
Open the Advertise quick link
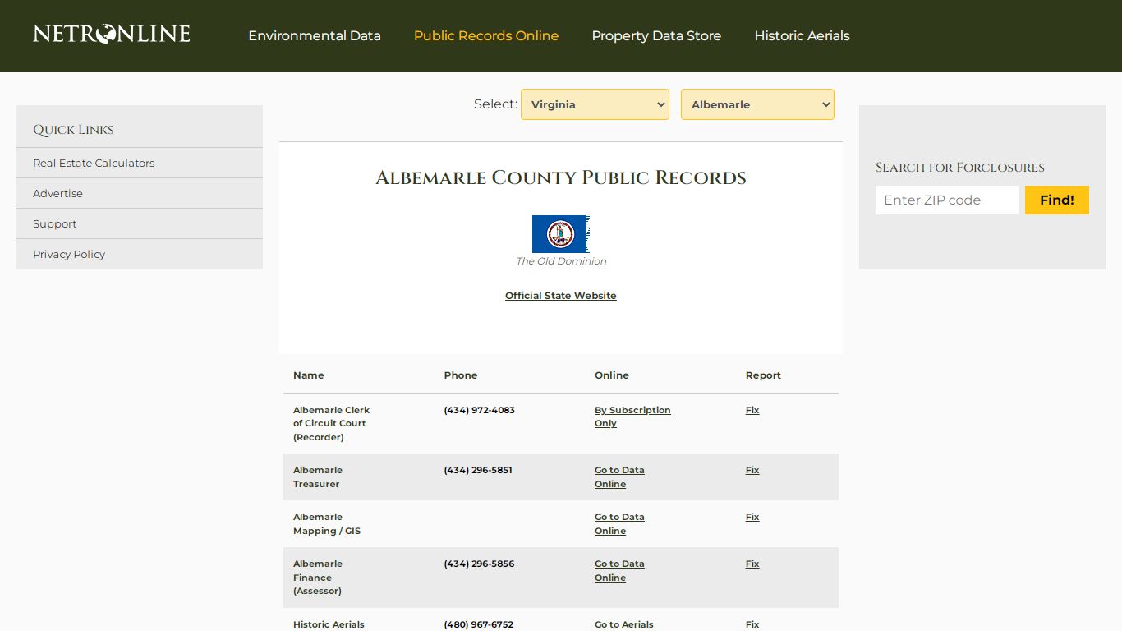pos(57,193)
